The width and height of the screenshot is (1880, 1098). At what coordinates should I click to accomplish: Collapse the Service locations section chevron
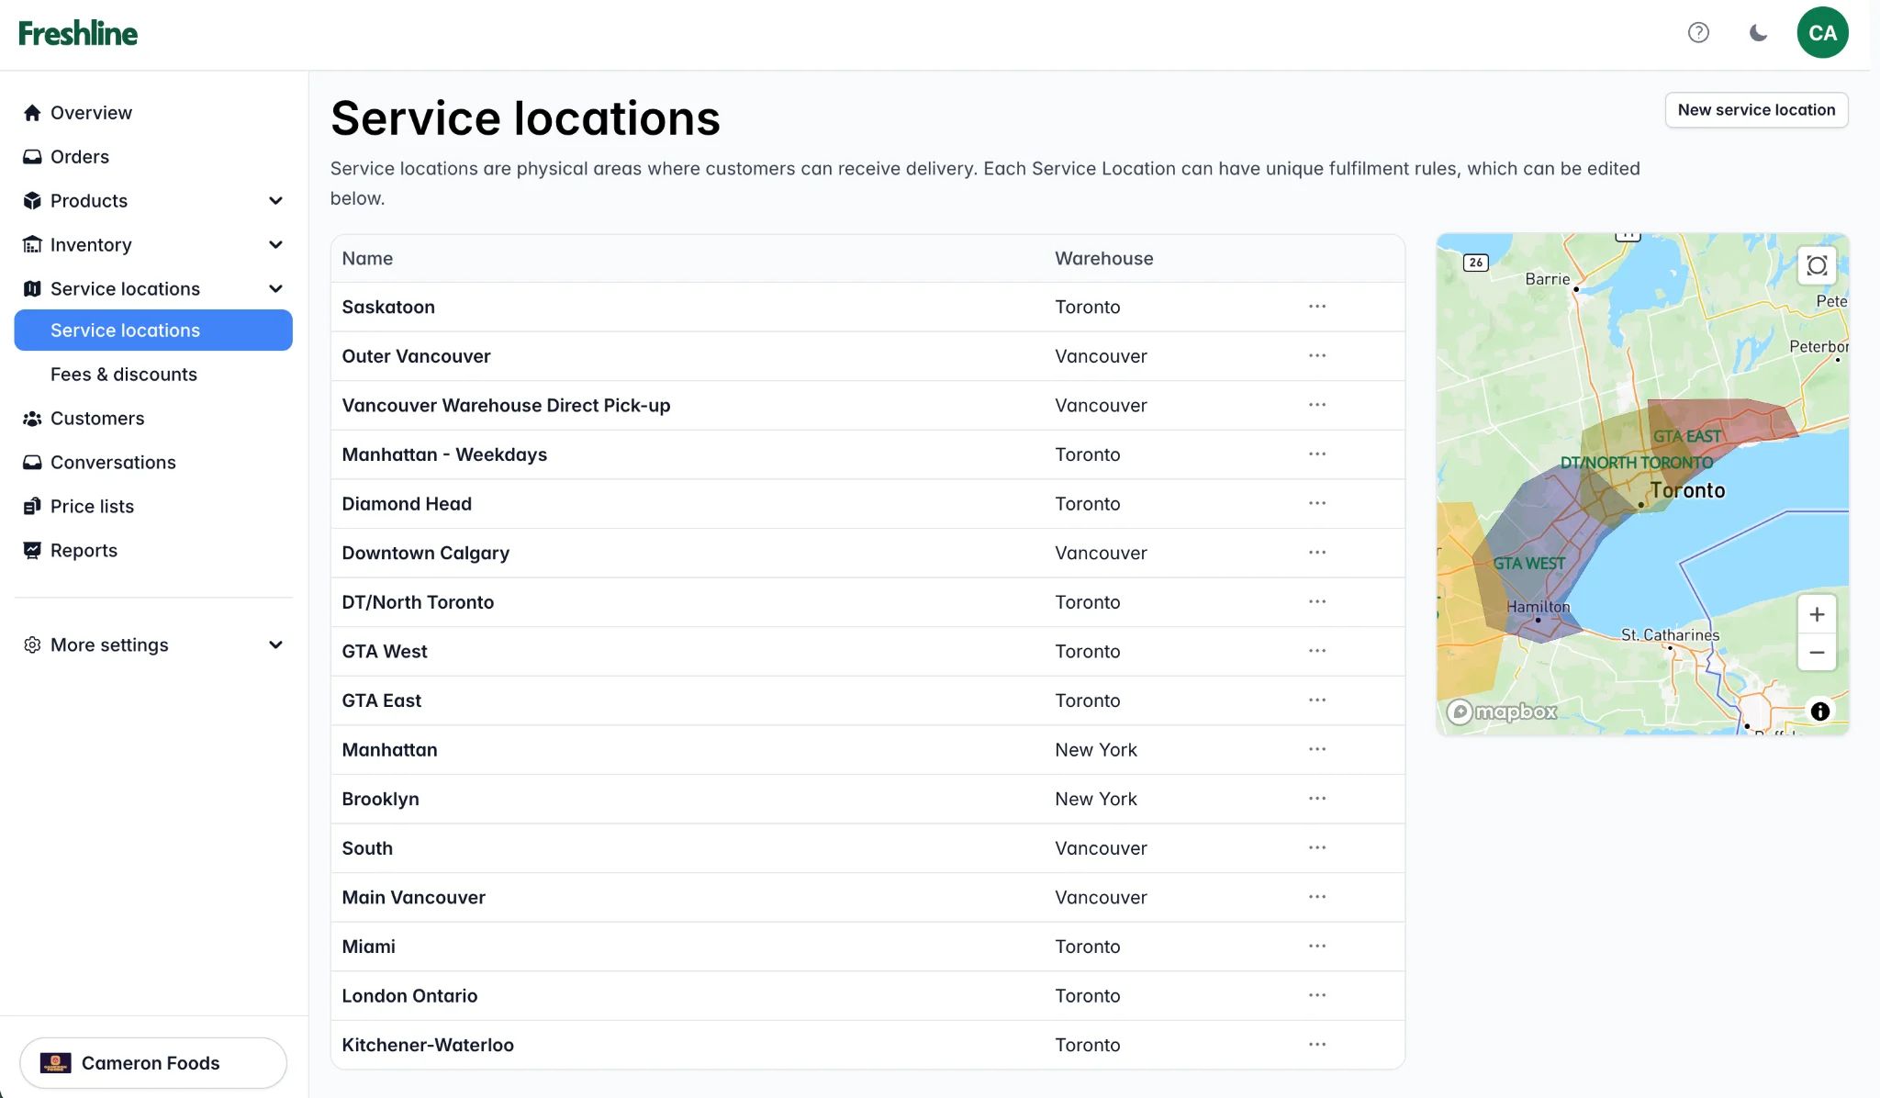[275, 288]
